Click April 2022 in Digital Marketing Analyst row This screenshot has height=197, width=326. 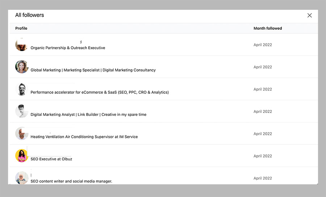pos(263,112)
